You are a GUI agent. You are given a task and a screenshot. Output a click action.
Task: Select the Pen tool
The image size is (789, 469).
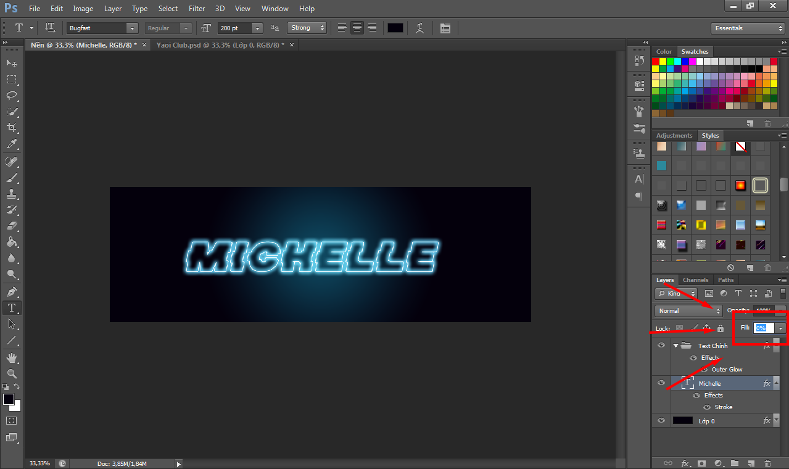click(12, 291)
